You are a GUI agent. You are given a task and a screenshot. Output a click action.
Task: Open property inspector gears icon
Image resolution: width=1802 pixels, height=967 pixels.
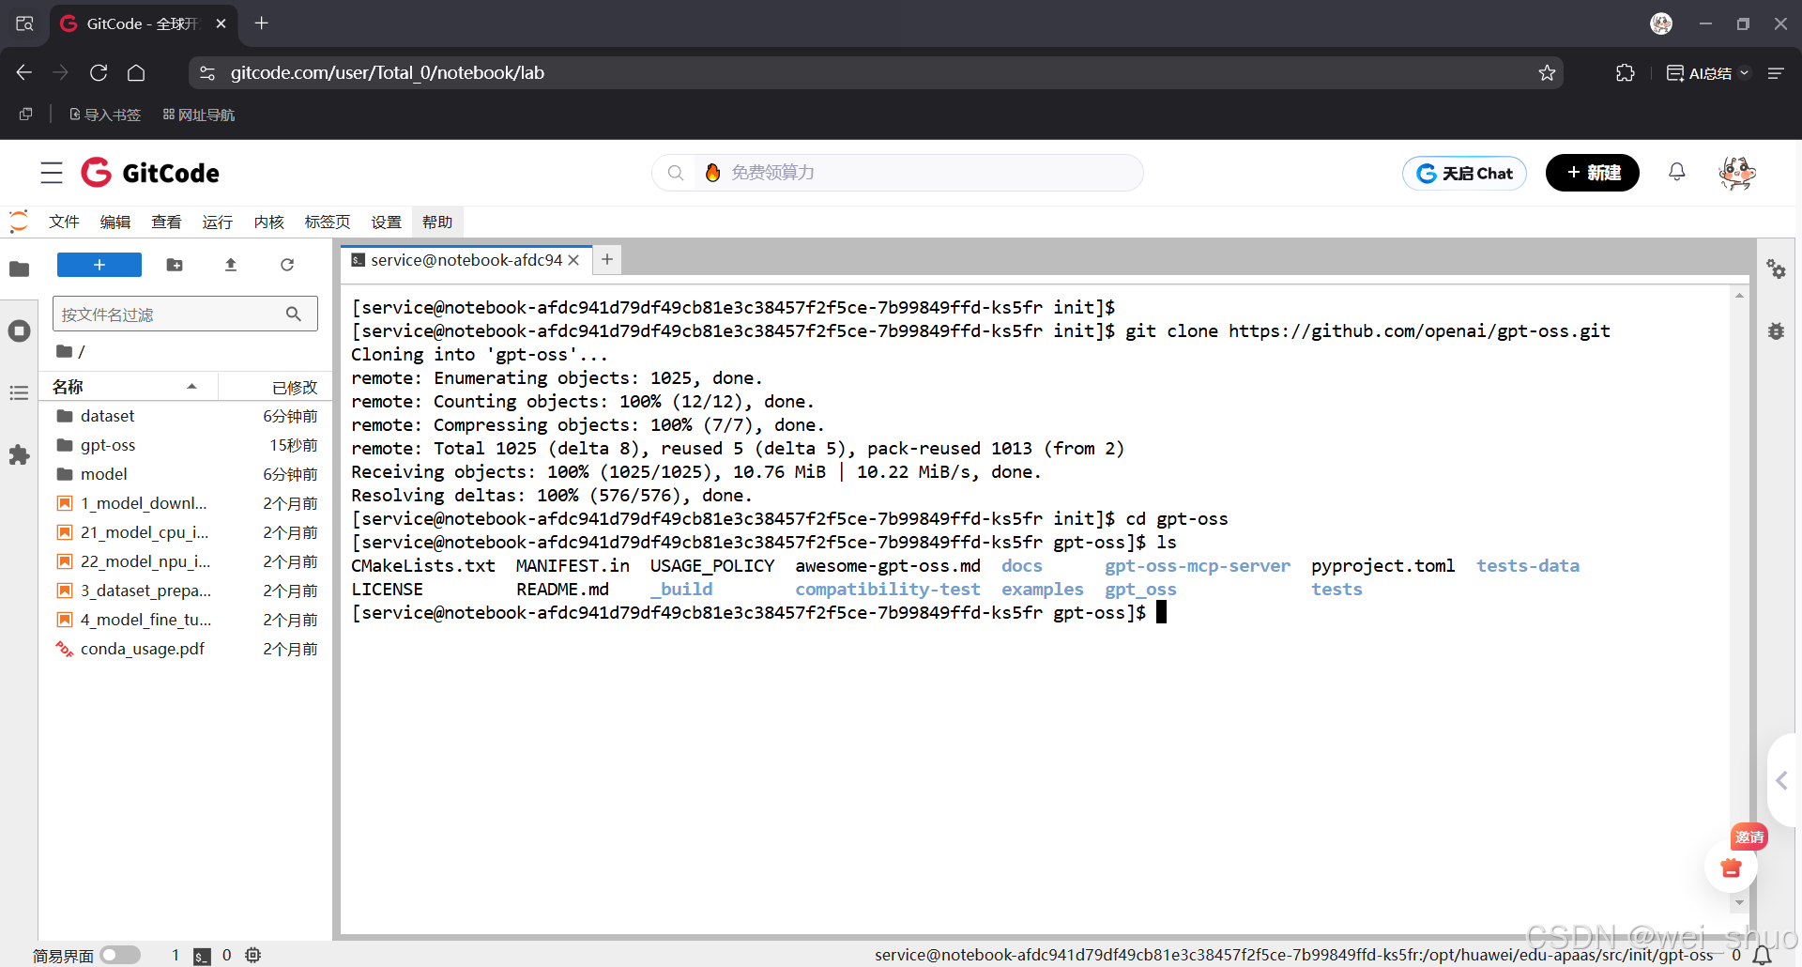(x=1776, y=269)
